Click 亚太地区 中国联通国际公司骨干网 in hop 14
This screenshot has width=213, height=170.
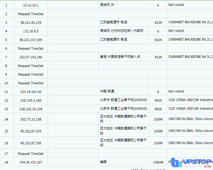pos(123,119)
